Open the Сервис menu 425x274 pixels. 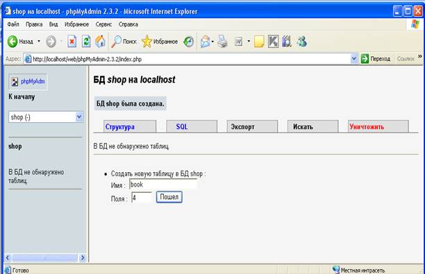click(103, 24)
